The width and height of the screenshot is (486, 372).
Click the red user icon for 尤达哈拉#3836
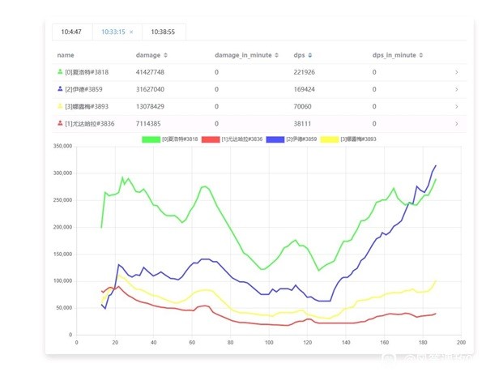[60, 123]
